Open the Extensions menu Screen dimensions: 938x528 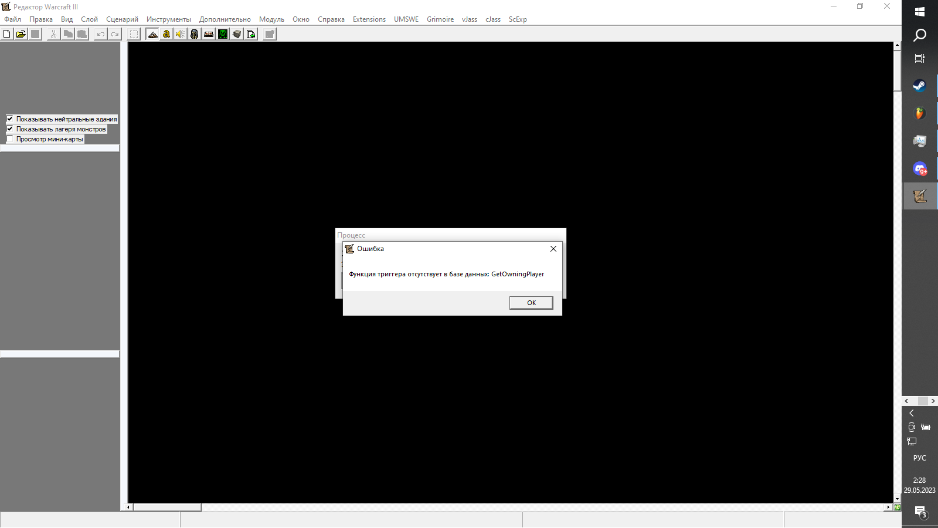point(369,19)
